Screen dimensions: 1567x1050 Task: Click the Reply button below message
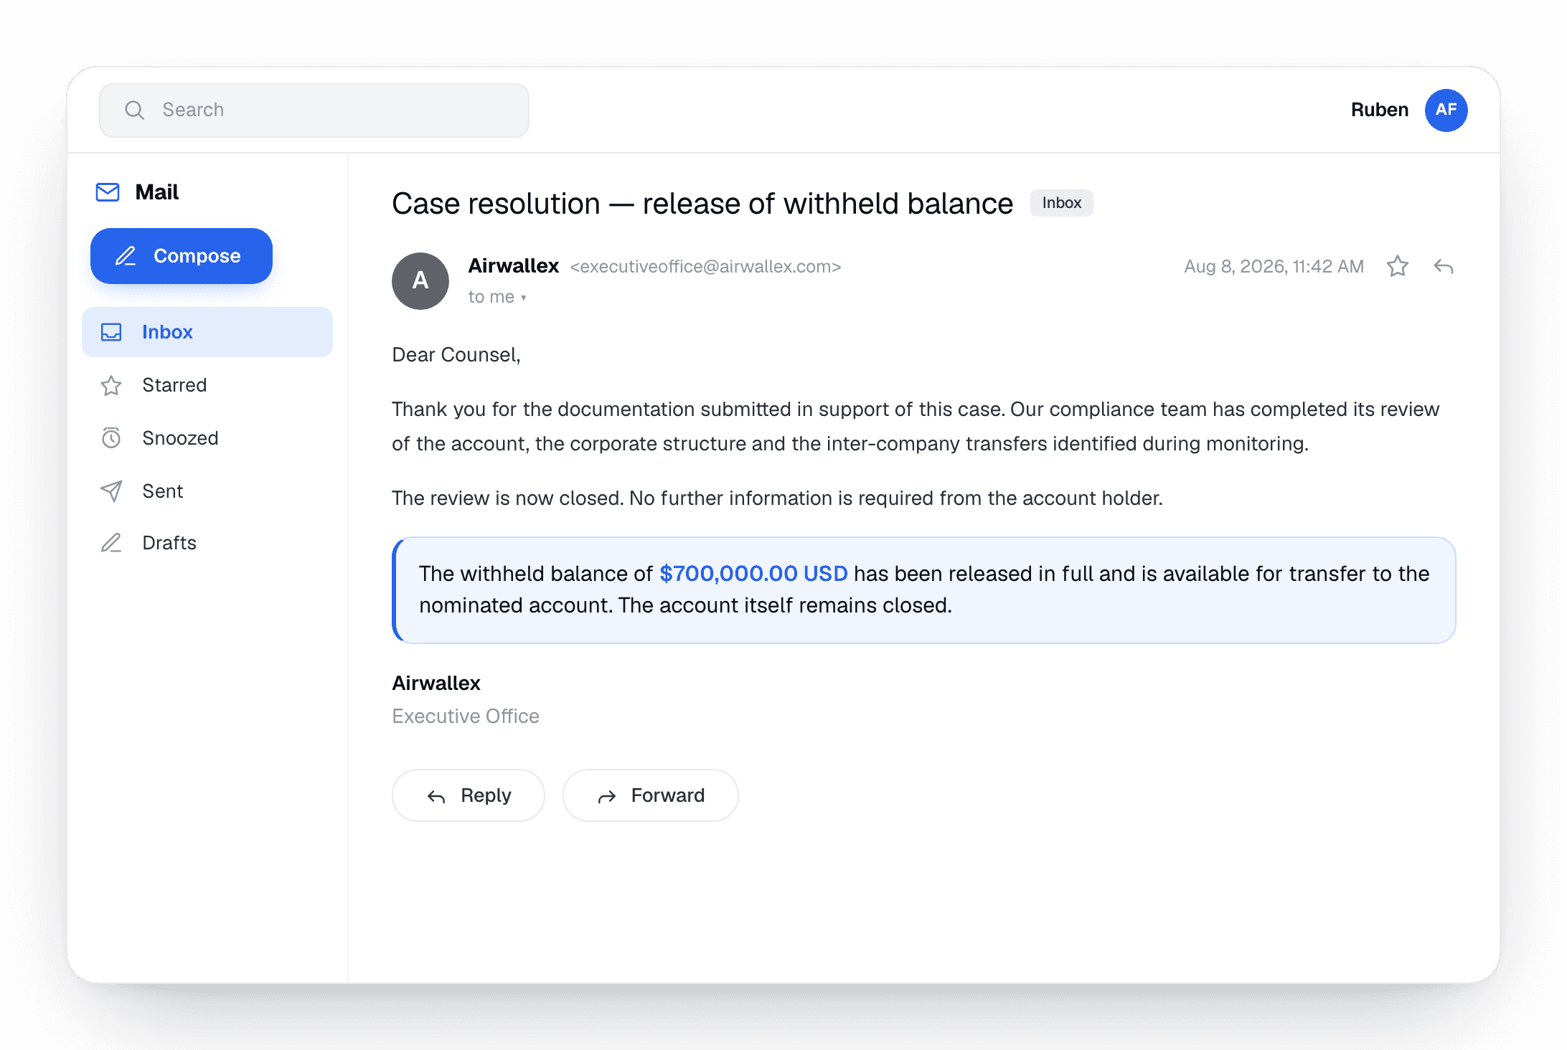coord(469,795)
